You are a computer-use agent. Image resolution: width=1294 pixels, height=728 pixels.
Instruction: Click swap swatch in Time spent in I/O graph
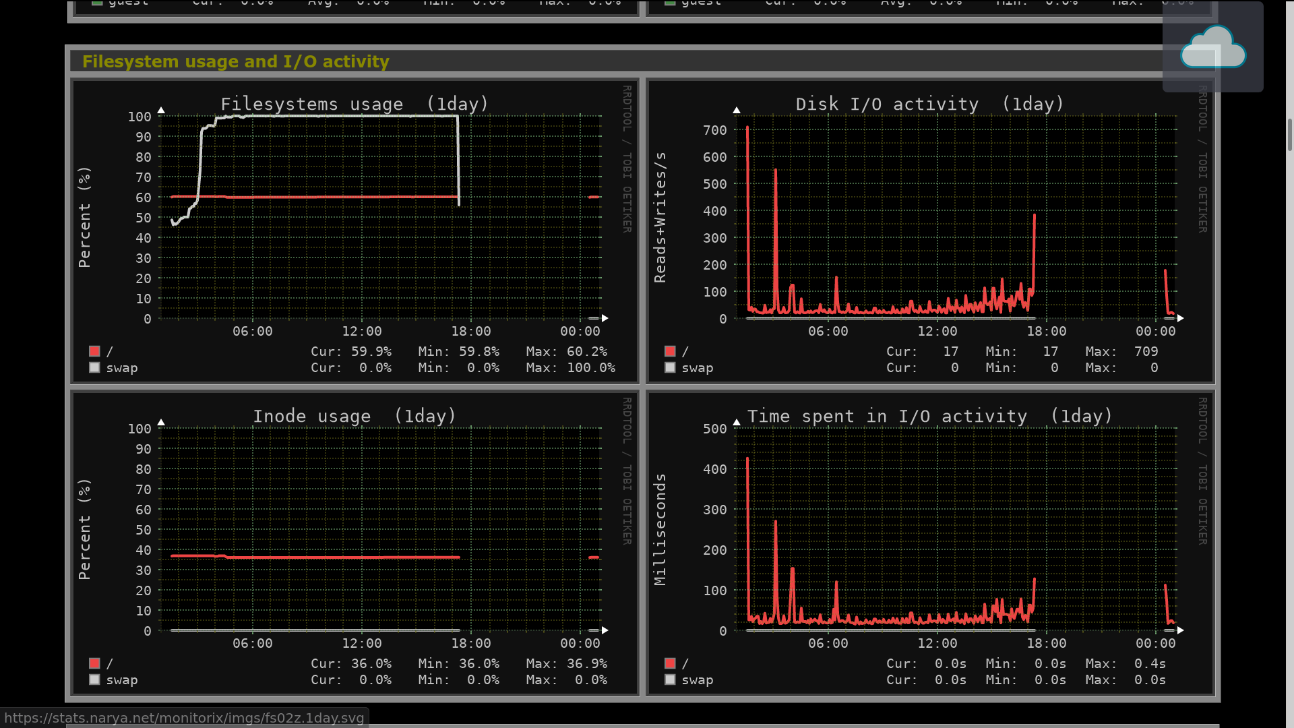tap(670, 679)
